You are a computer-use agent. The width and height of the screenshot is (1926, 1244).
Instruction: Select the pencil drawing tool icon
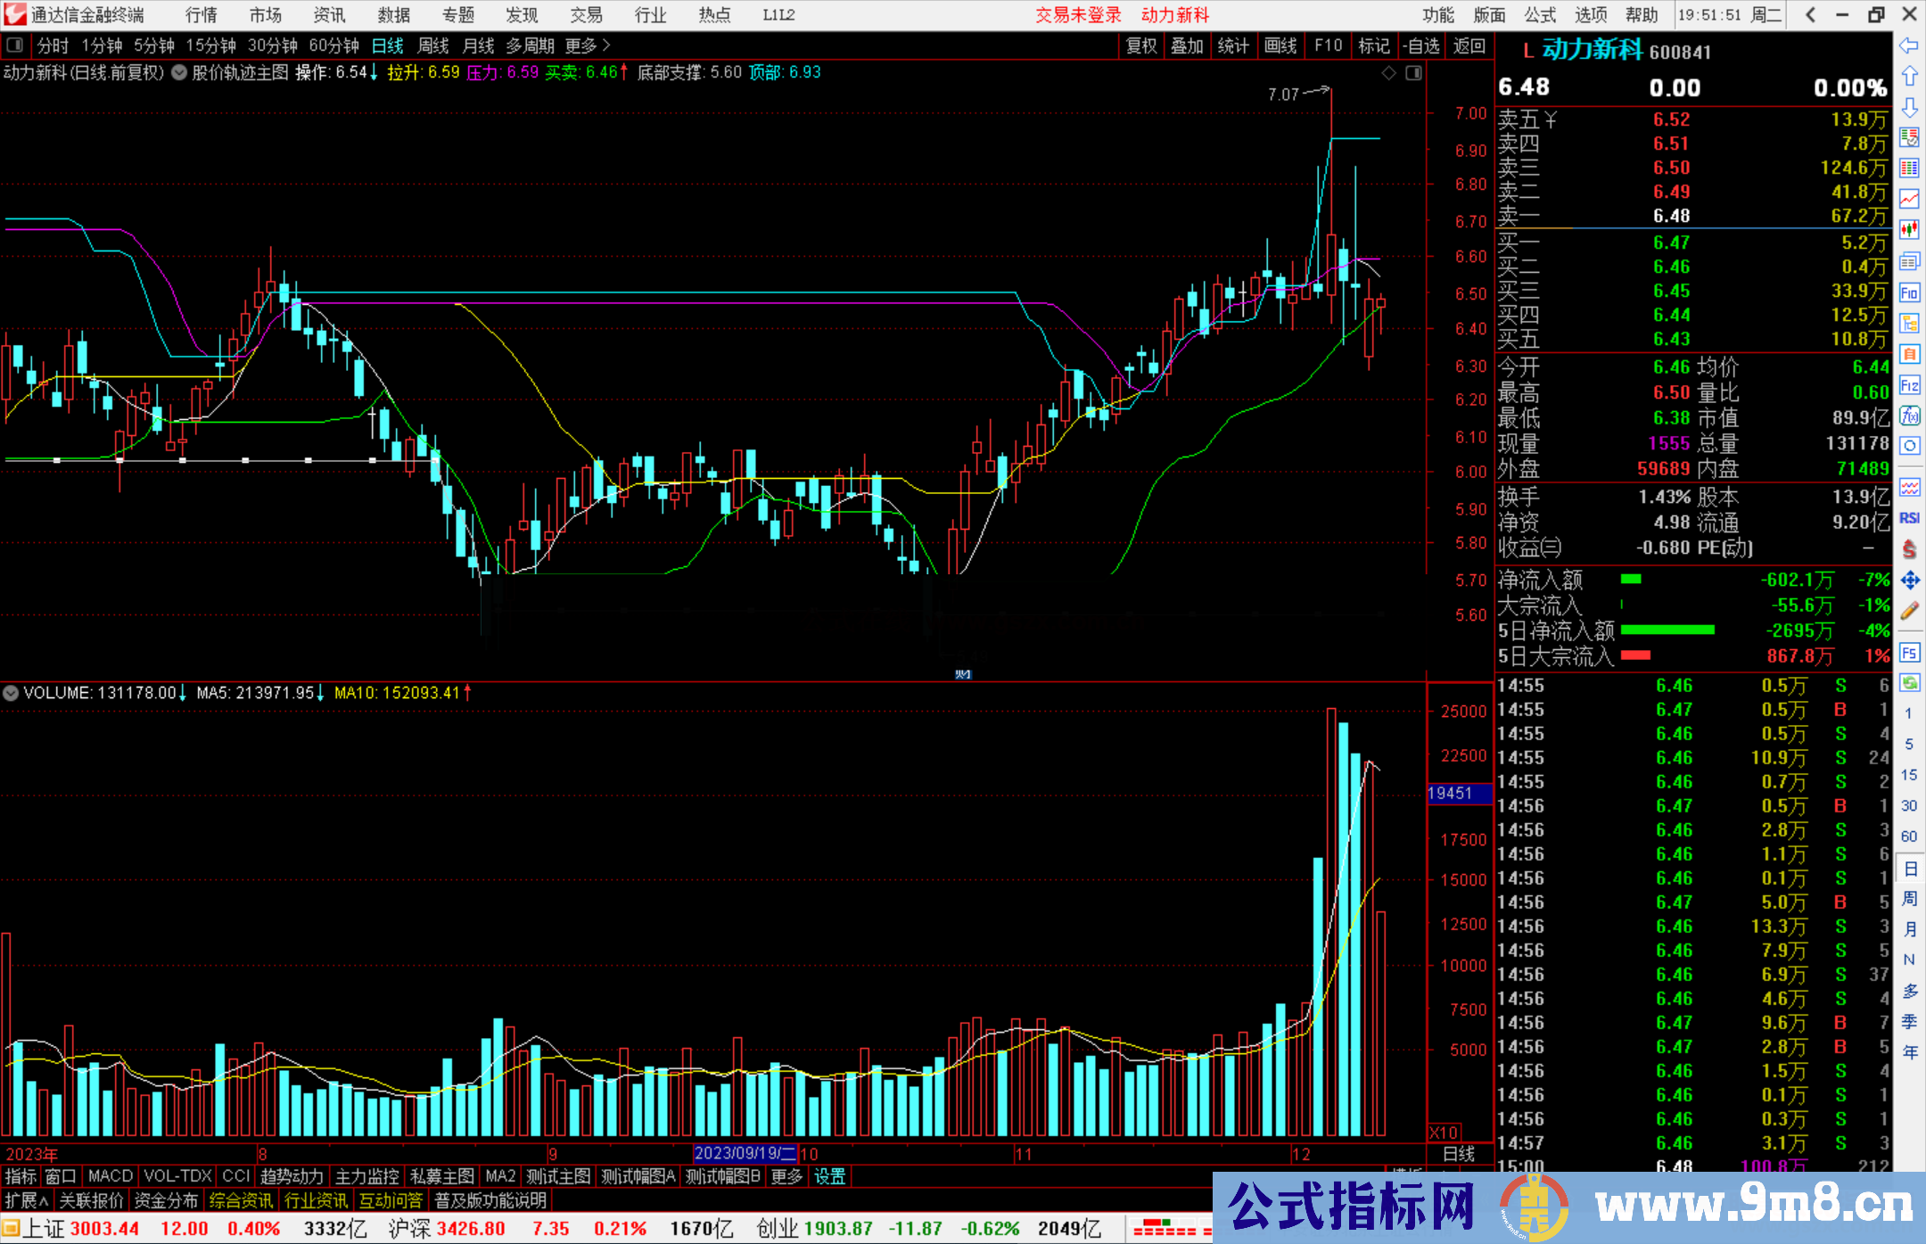pyautogui.click(x=1909, y=612)
